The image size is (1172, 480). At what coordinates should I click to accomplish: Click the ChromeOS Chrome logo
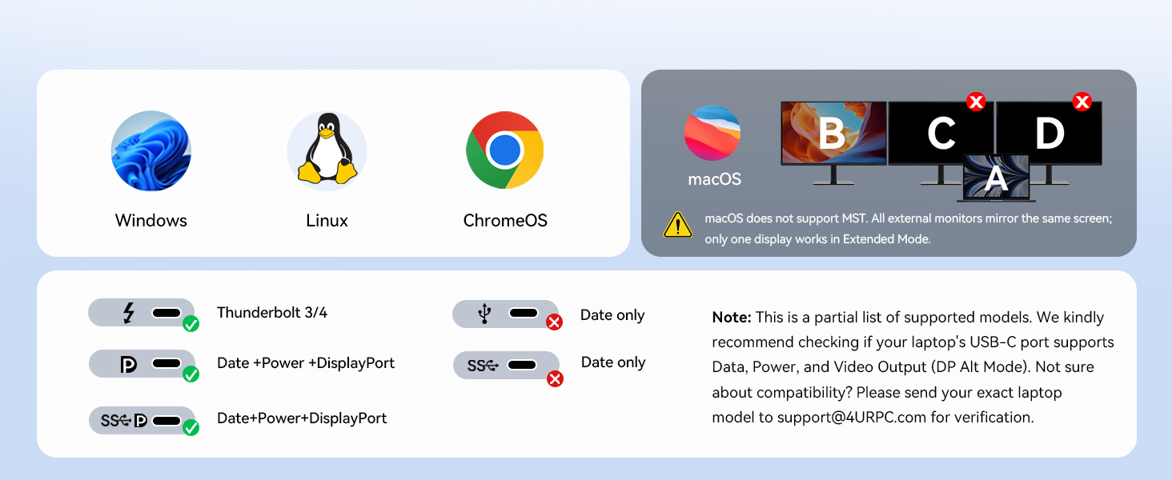[505, 150]
